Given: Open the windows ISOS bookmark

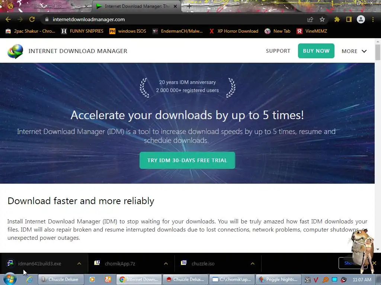Looking at the screenshot, I should [x=128, y=31].
